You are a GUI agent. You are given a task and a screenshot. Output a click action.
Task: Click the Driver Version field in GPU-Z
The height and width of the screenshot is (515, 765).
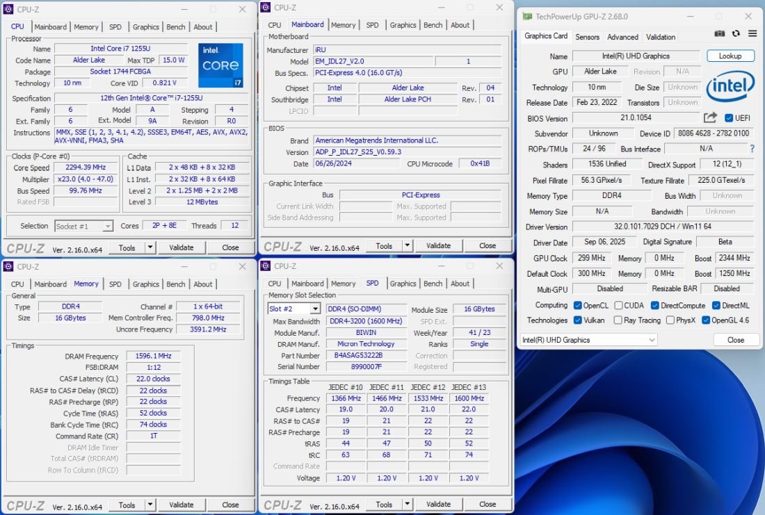(663, 227)
